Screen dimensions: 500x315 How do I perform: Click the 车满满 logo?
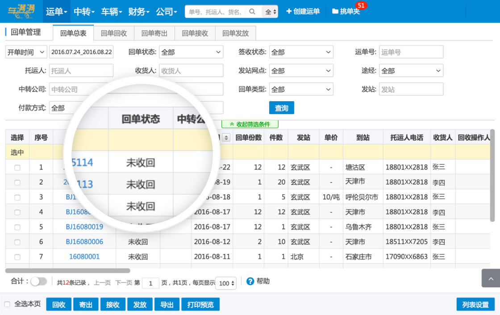click(x=21, y=12)
